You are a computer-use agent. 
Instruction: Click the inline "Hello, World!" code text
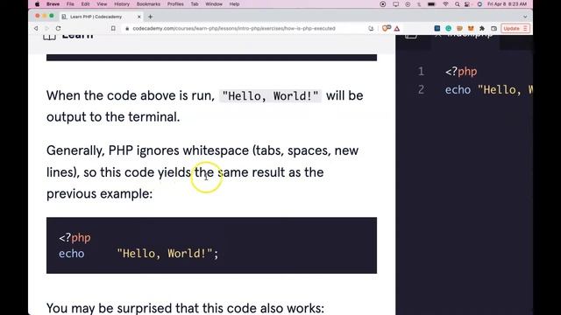[270, 95]
